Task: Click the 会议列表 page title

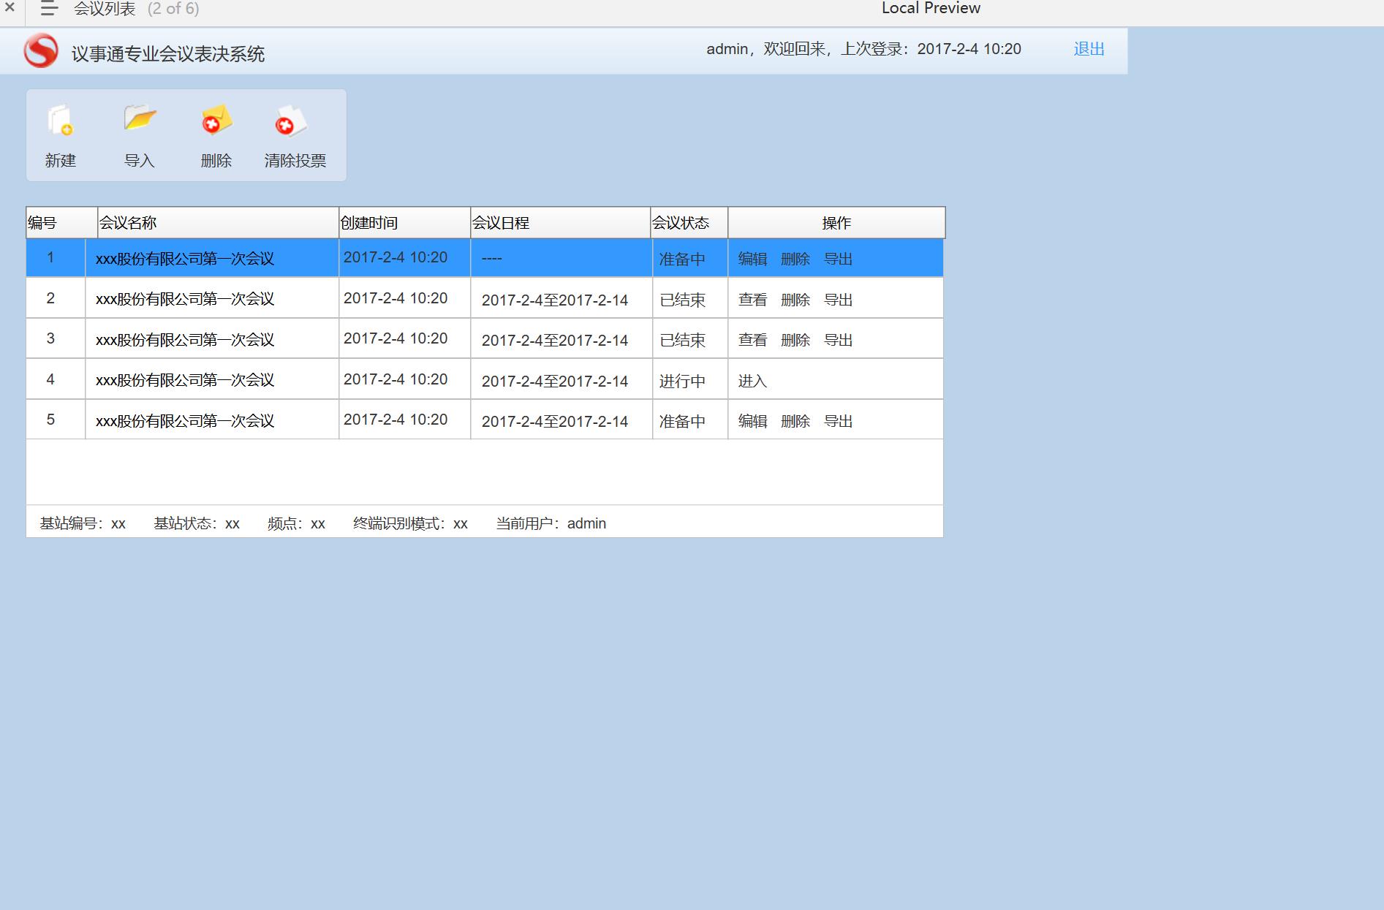Action: click(105, 9)
